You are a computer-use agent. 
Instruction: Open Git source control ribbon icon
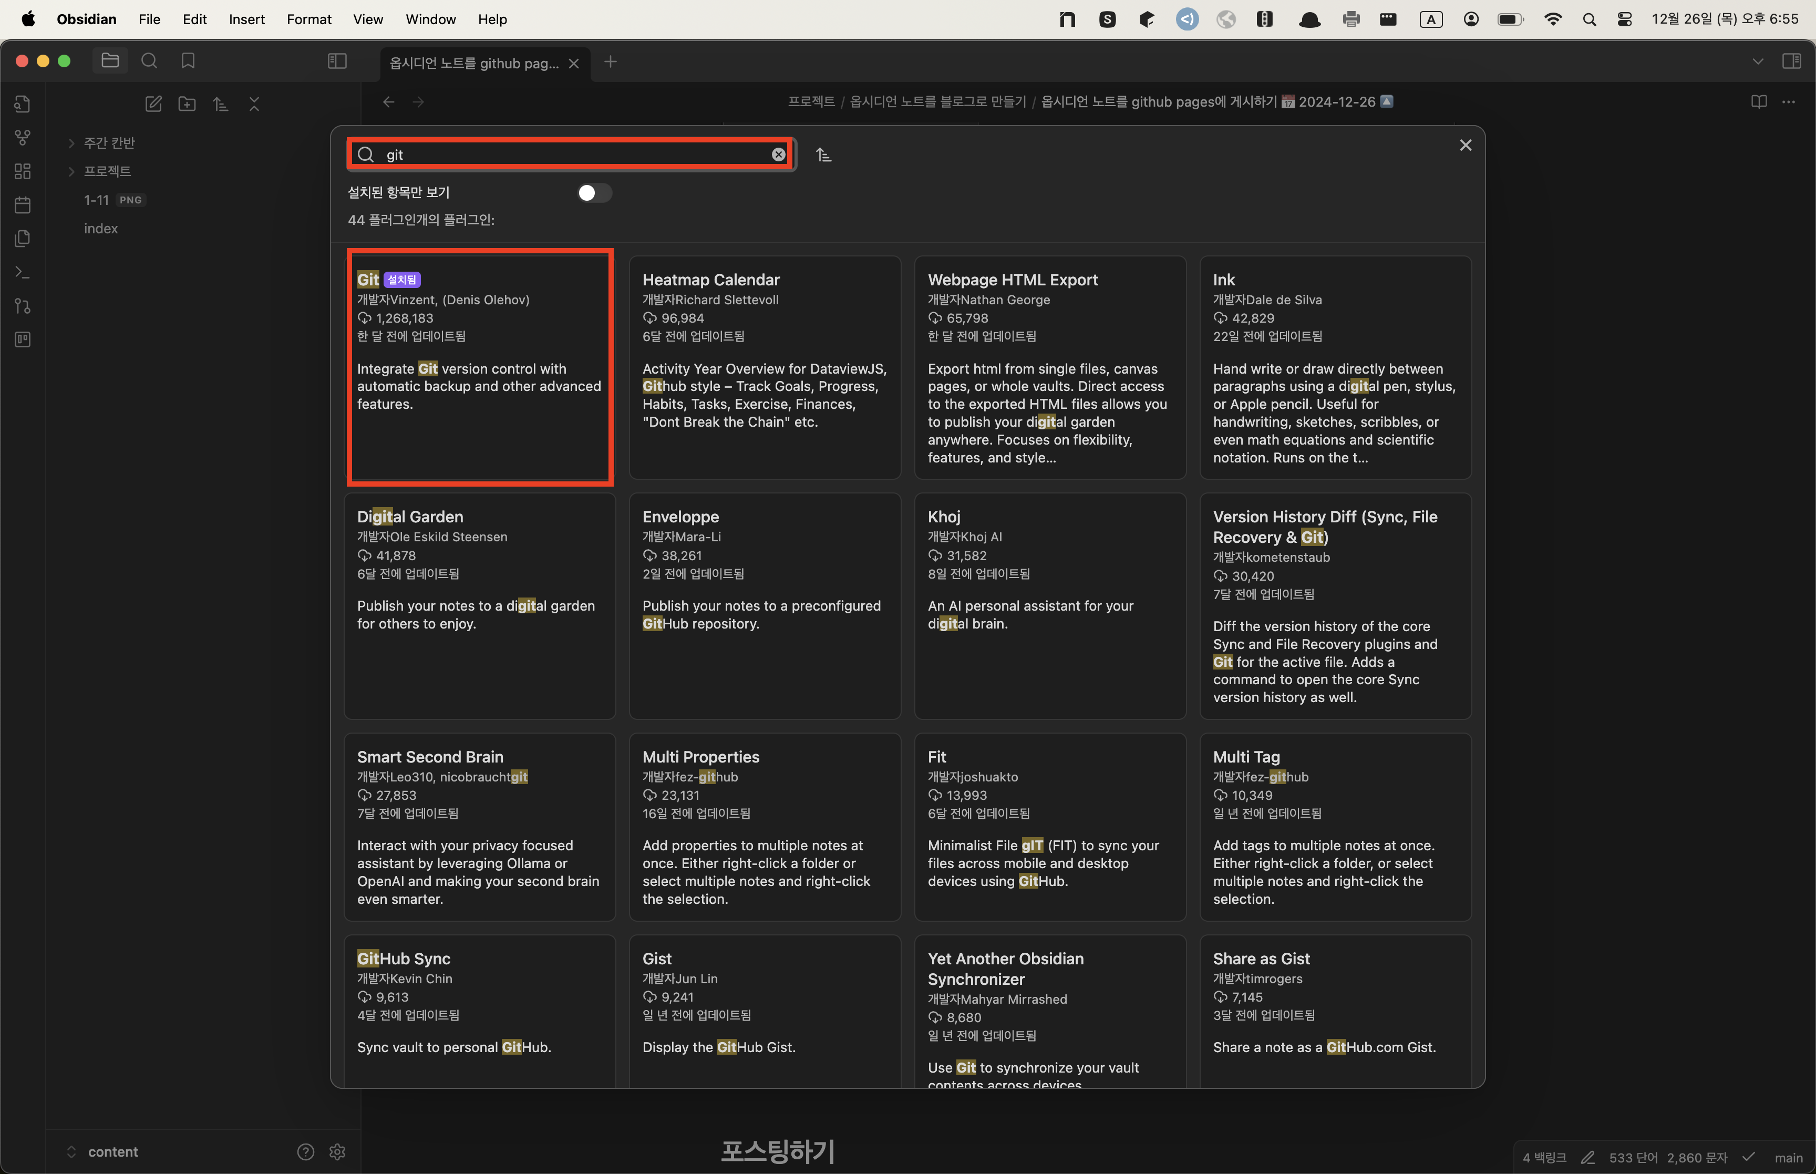click(x=23, y=306)
